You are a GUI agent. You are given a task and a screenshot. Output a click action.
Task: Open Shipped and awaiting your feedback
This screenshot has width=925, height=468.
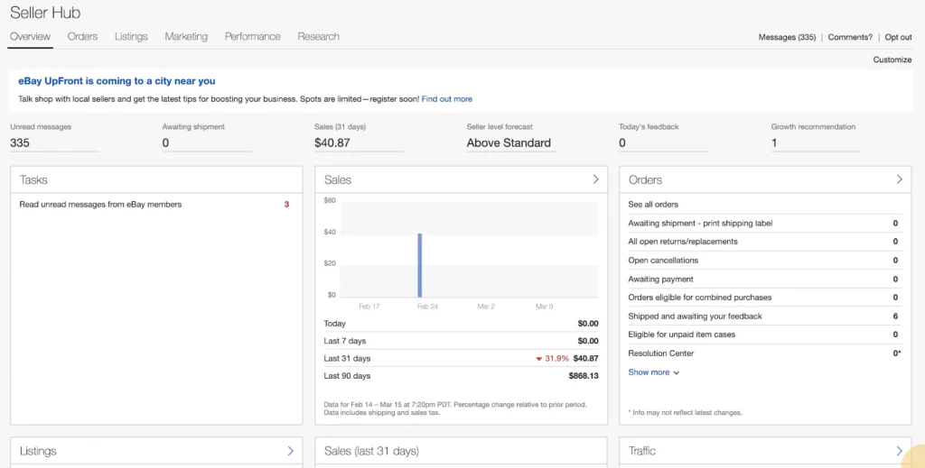click(764, 317)
